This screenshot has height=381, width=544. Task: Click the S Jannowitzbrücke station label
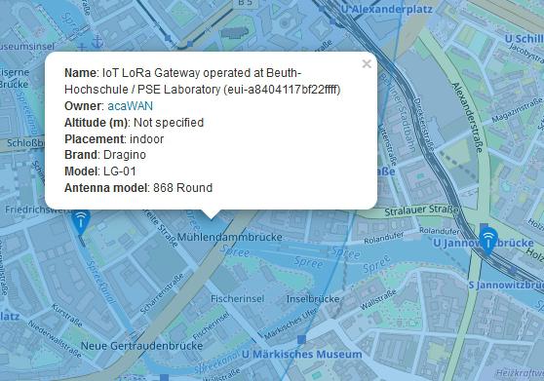pyautogui.click(x=506, y=285)
